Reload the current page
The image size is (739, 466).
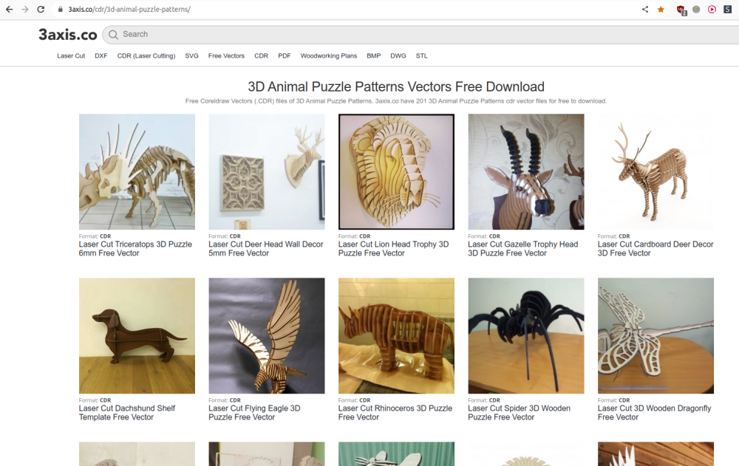coord(41,10)
